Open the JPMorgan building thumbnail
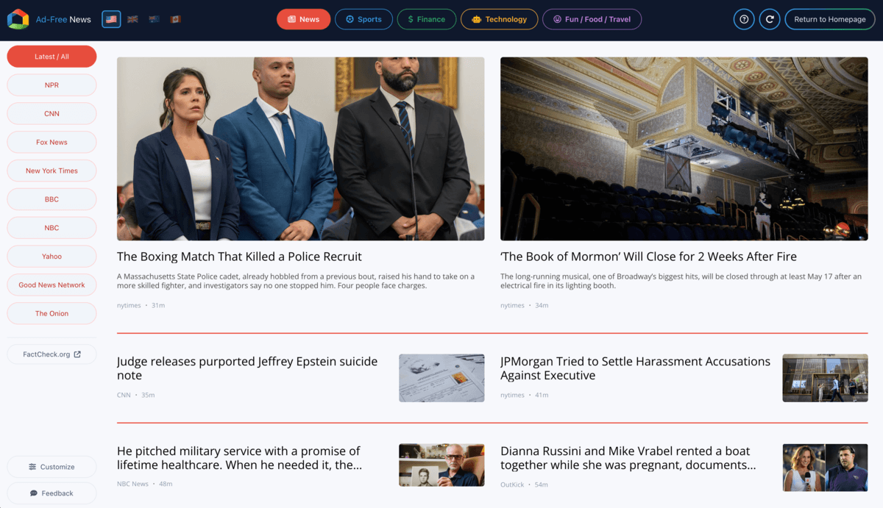Viewport: 883px width, 508px height. coord(825,378)
